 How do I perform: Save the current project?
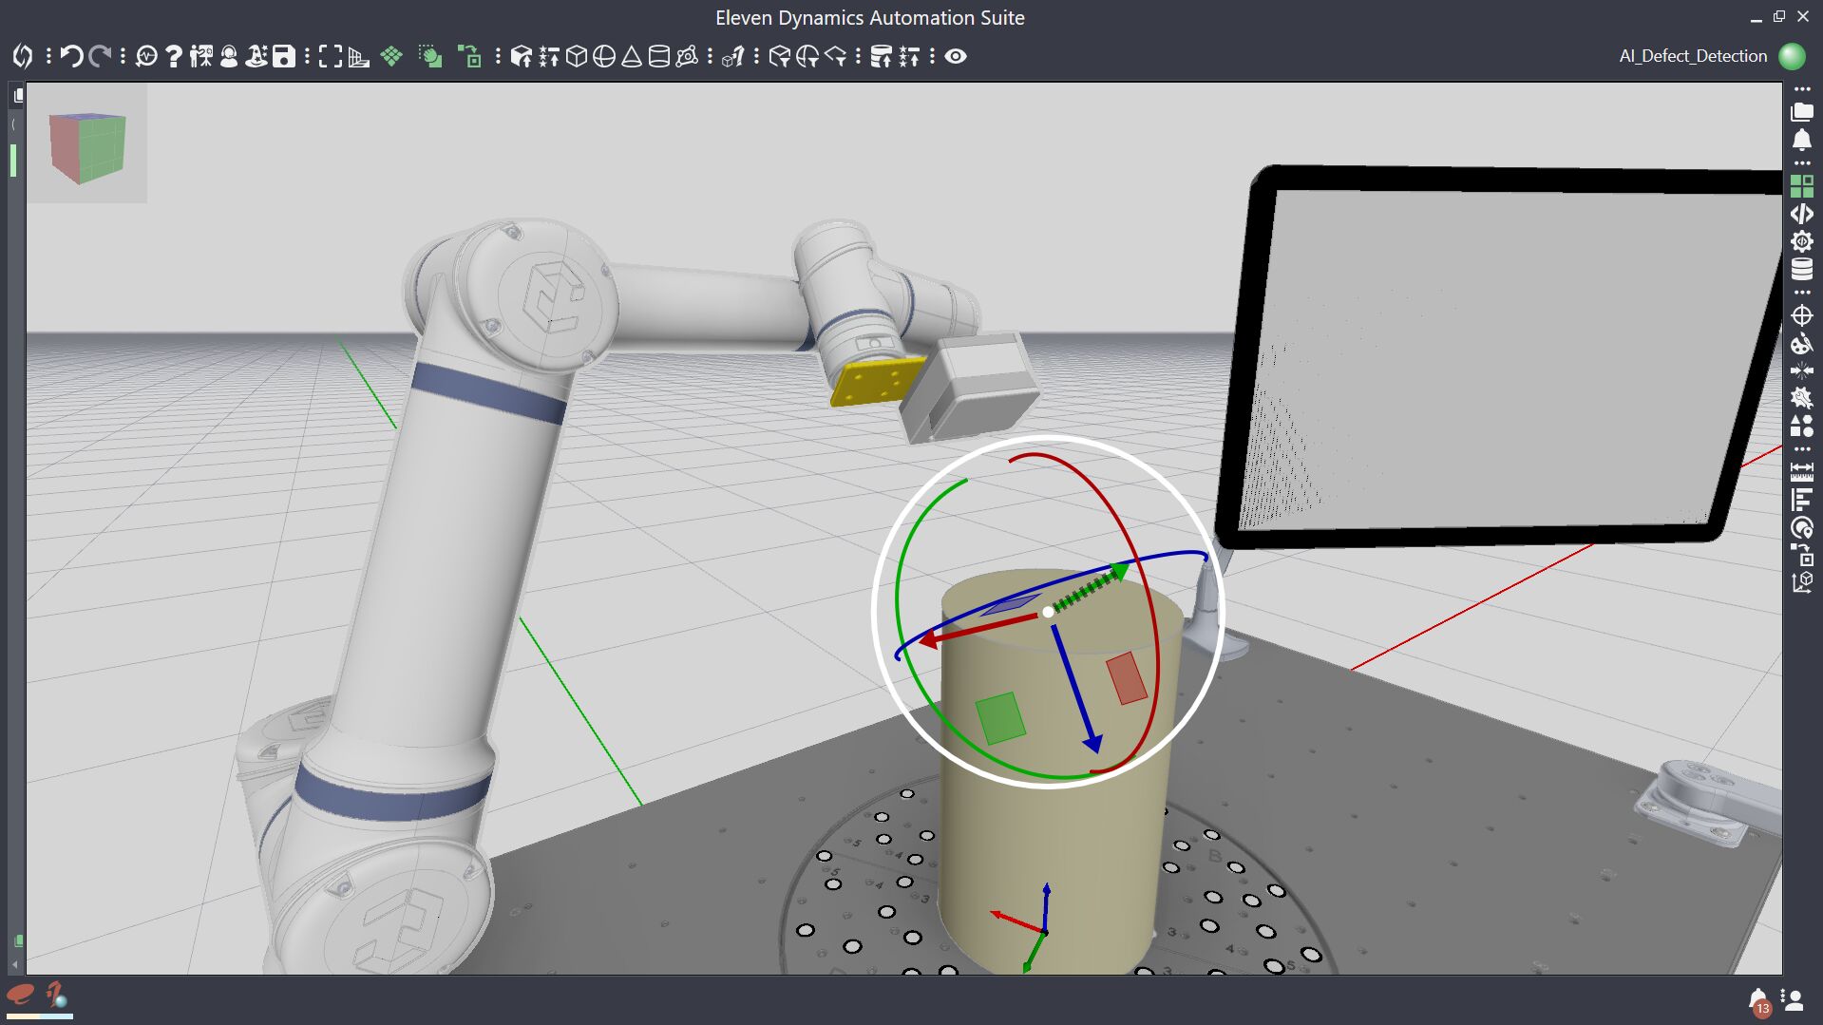tap(283, 57)
